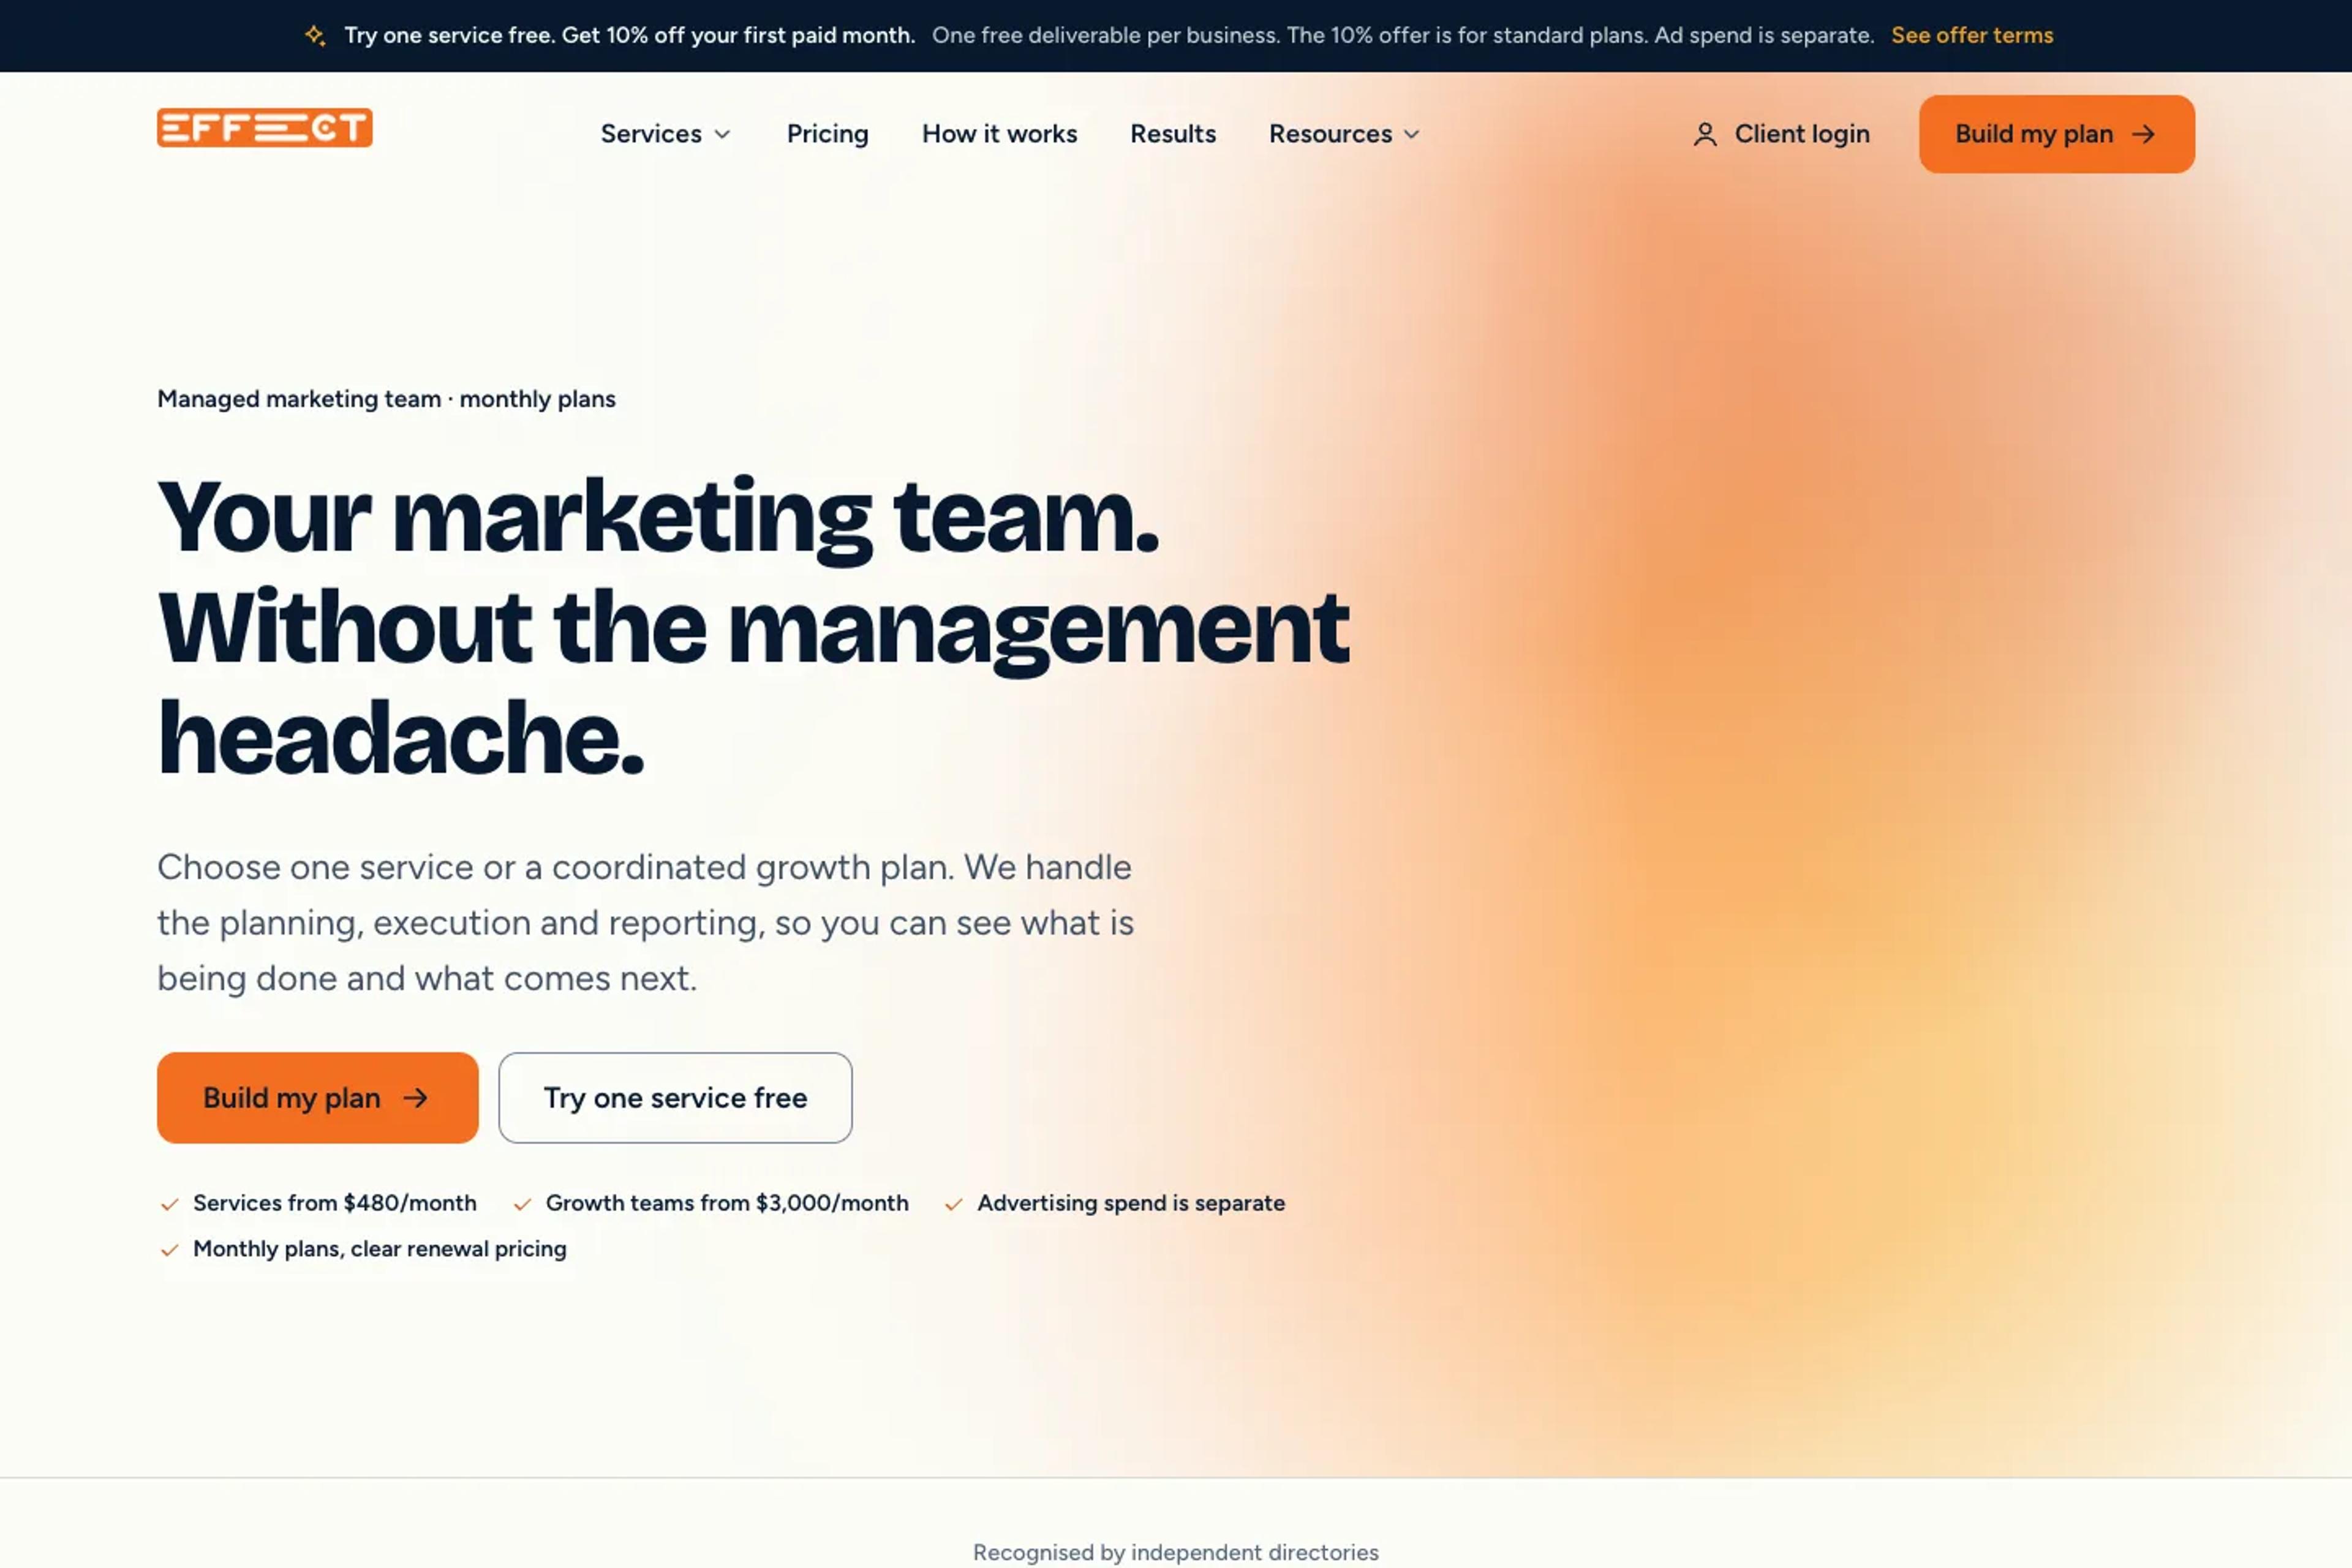Click the hero Build my plan button
This screenshot has height=1568, width=2352.
coord(318,1098)
